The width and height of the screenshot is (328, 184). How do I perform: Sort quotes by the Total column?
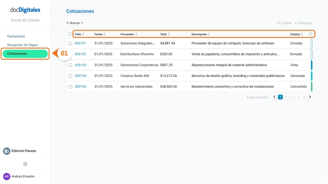[x=165, y=34]
